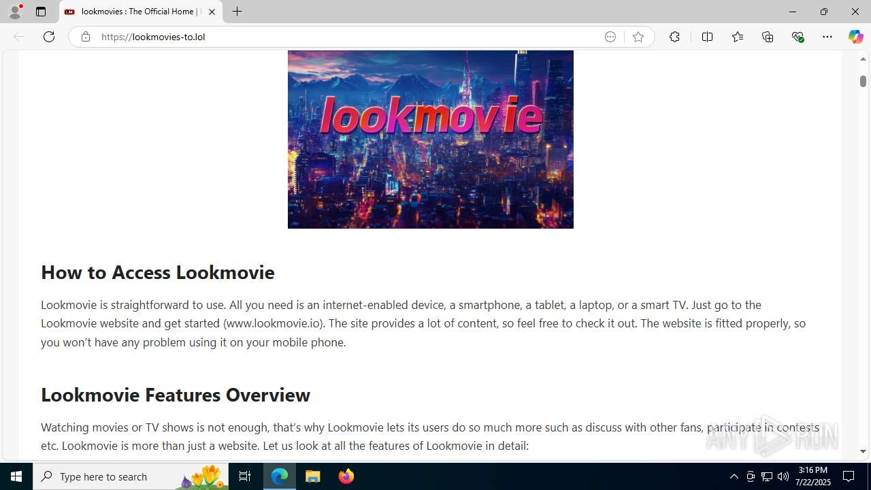Click scrollbar up arrow

point(863,59)
